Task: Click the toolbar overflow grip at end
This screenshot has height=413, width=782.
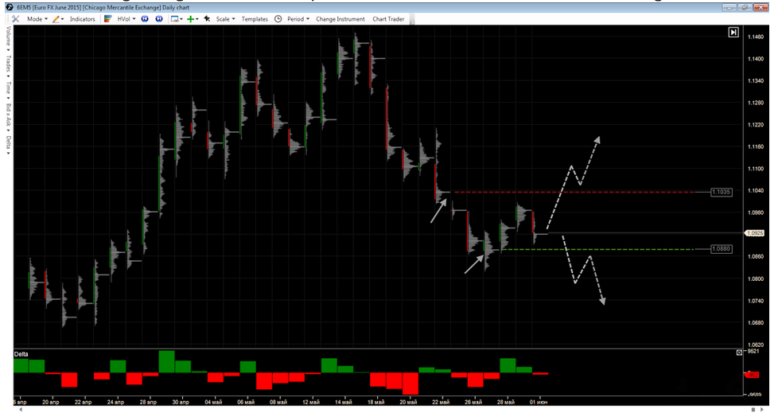Action: point(411,19)
